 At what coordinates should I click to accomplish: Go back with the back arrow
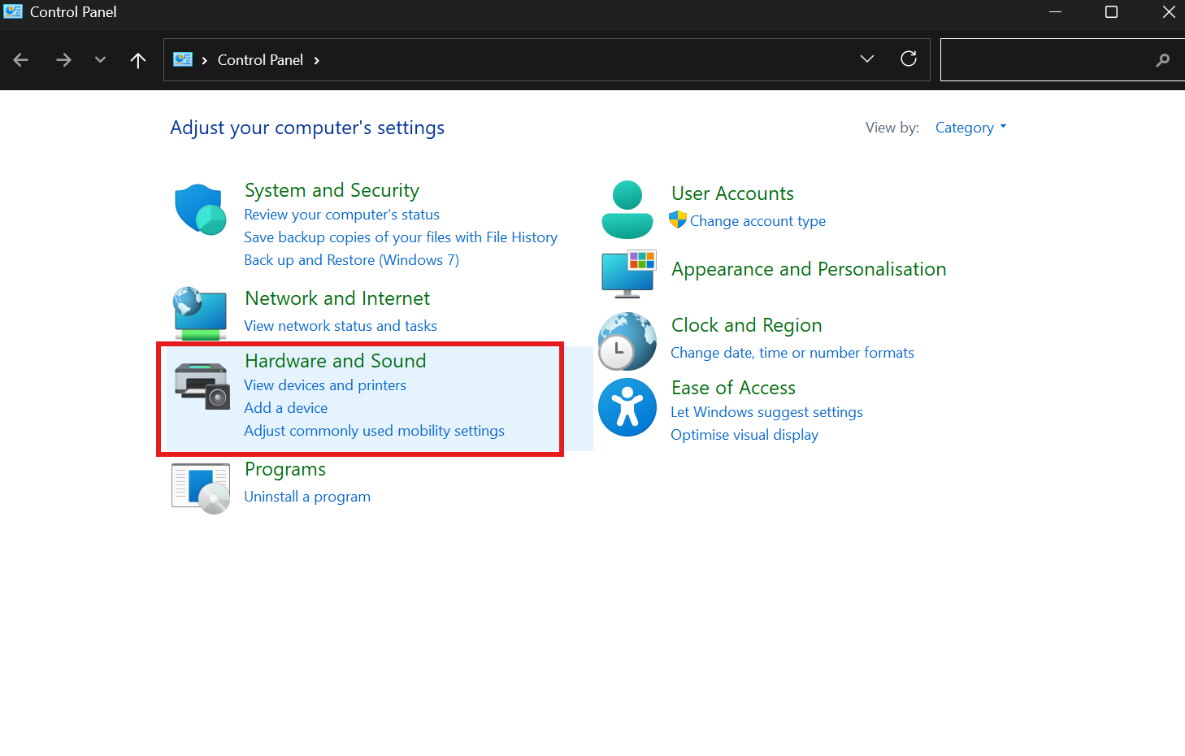tap(21, 60)
